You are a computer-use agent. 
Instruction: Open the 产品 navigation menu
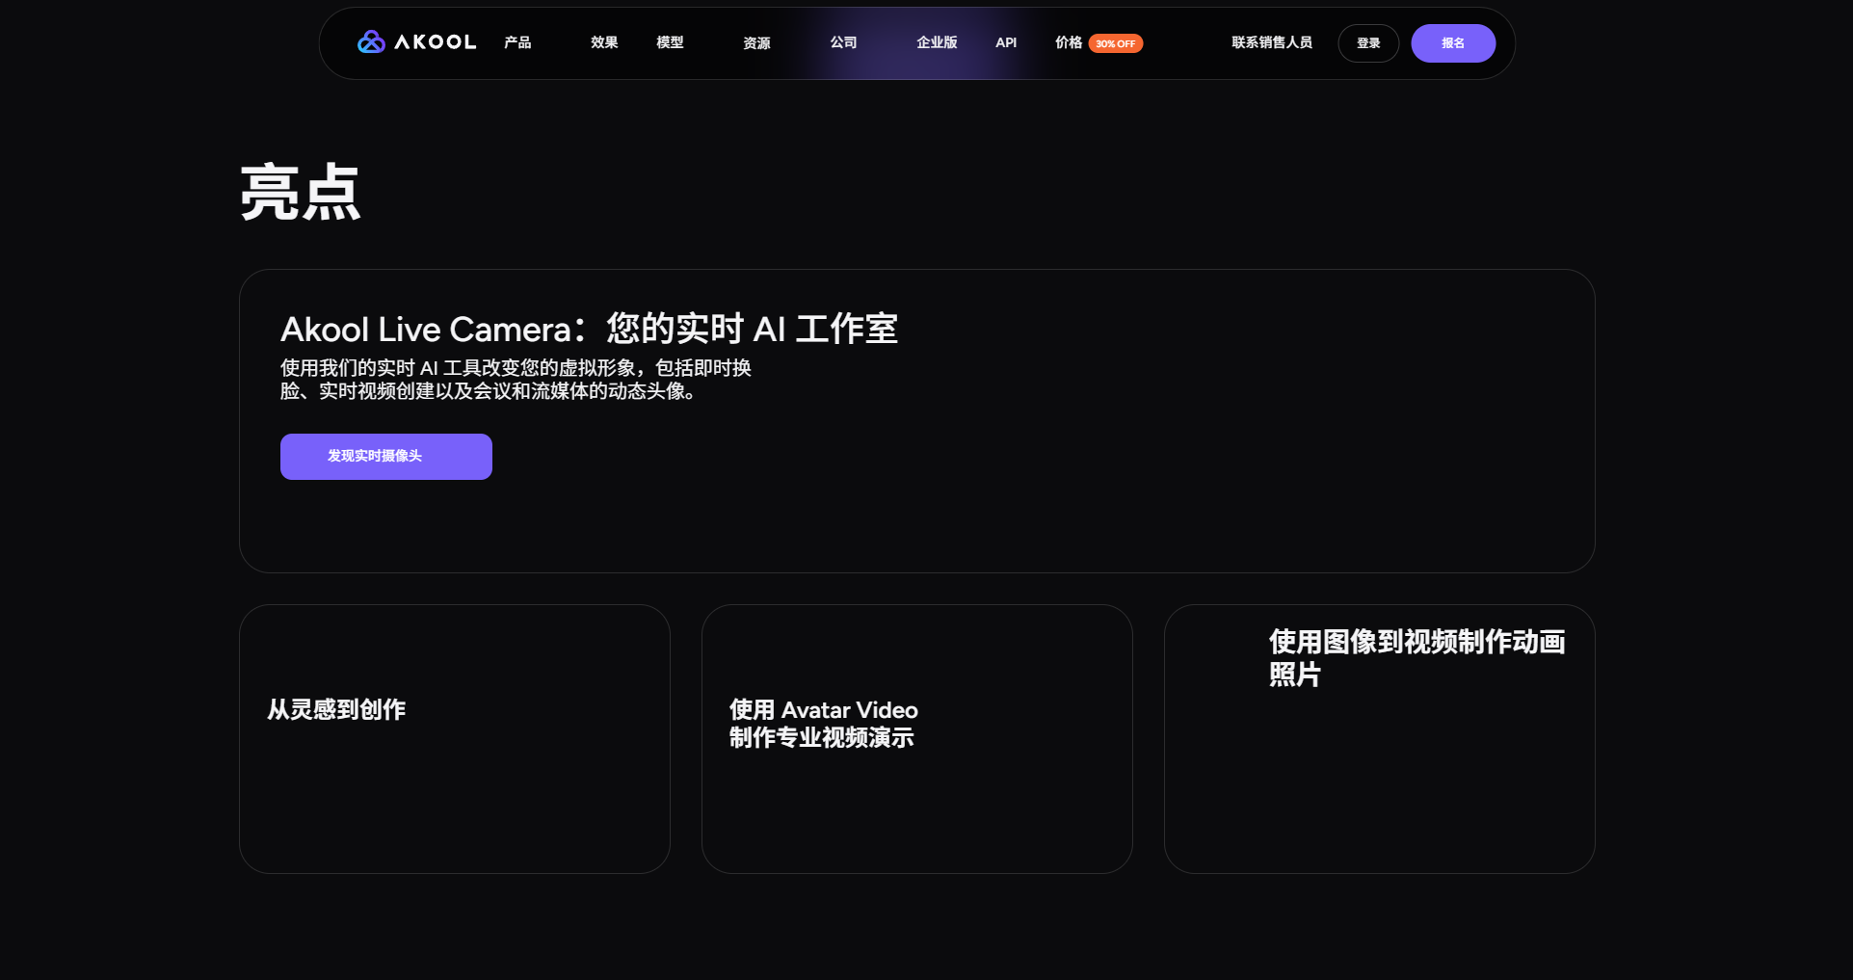[x=516, y=43]
